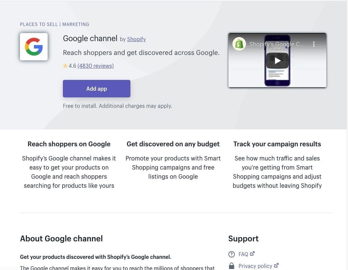The width and height of the screenshot is (348, 270).
Task: Open the Shopify developer link
Action: point(136,39)
